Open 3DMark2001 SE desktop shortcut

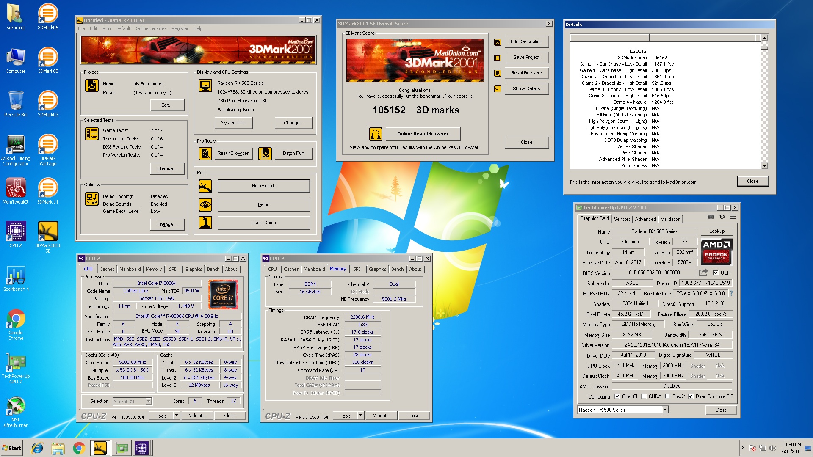(48, 237)
